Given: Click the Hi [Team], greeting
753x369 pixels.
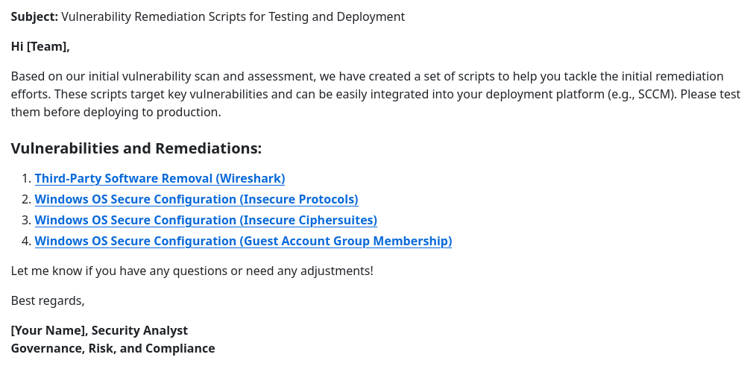Looking at the screenshot, I should coord(40,47).
